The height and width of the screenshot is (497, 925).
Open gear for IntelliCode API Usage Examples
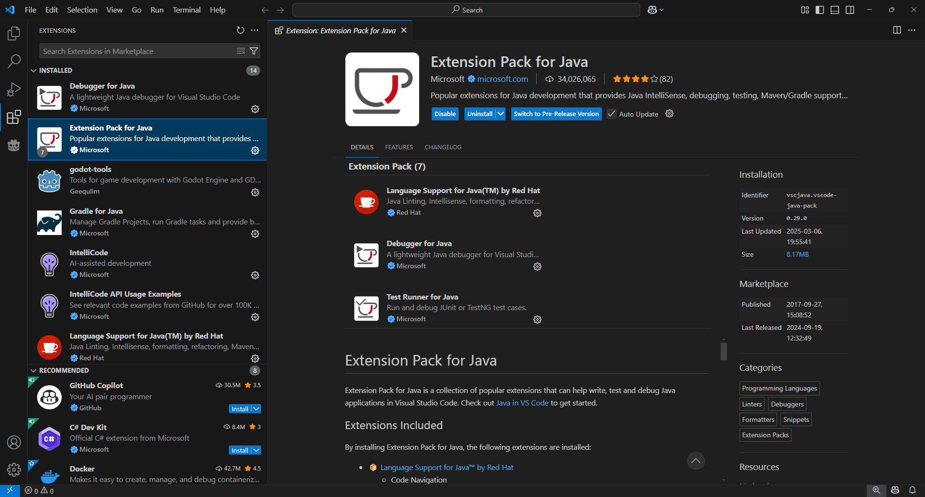coord(255,317)
